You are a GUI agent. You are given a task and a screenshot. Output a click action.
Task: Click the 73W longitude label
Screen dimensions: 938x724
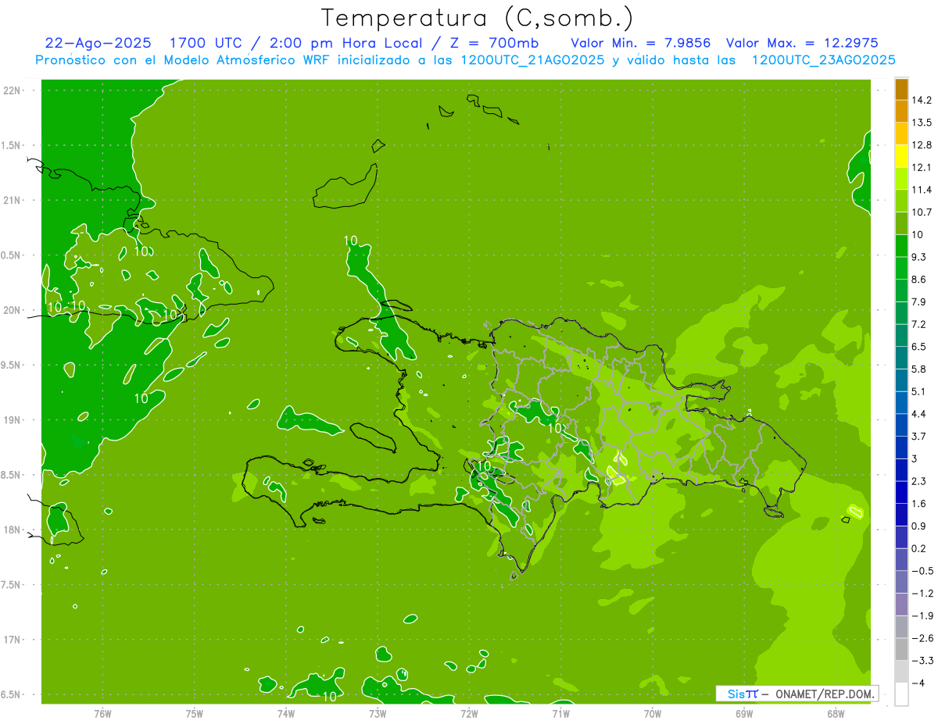point(378,713)
